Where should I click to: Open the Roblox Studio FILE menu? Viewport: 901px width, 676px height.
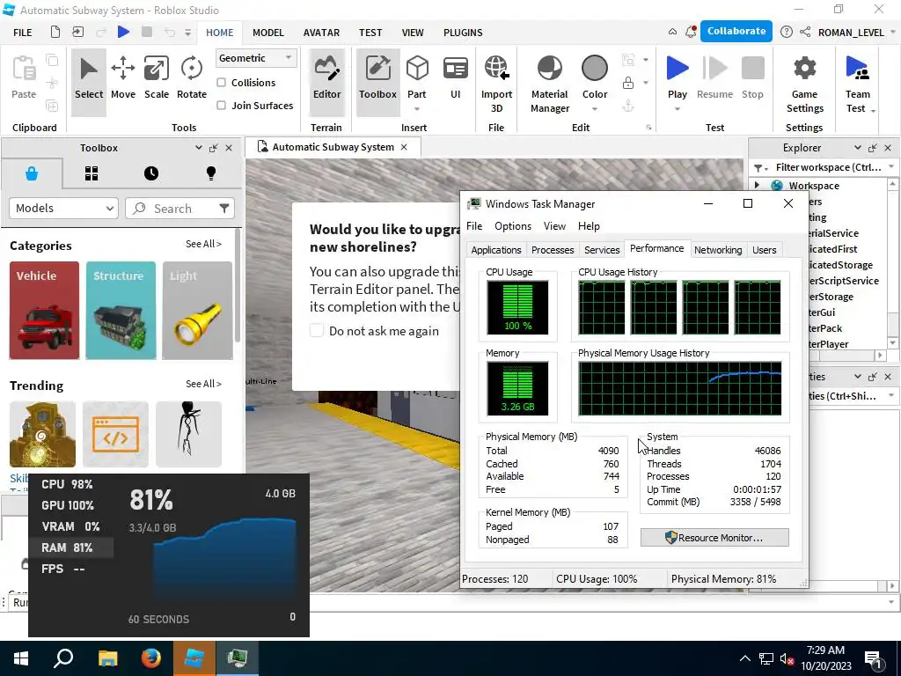pos(22,33)
